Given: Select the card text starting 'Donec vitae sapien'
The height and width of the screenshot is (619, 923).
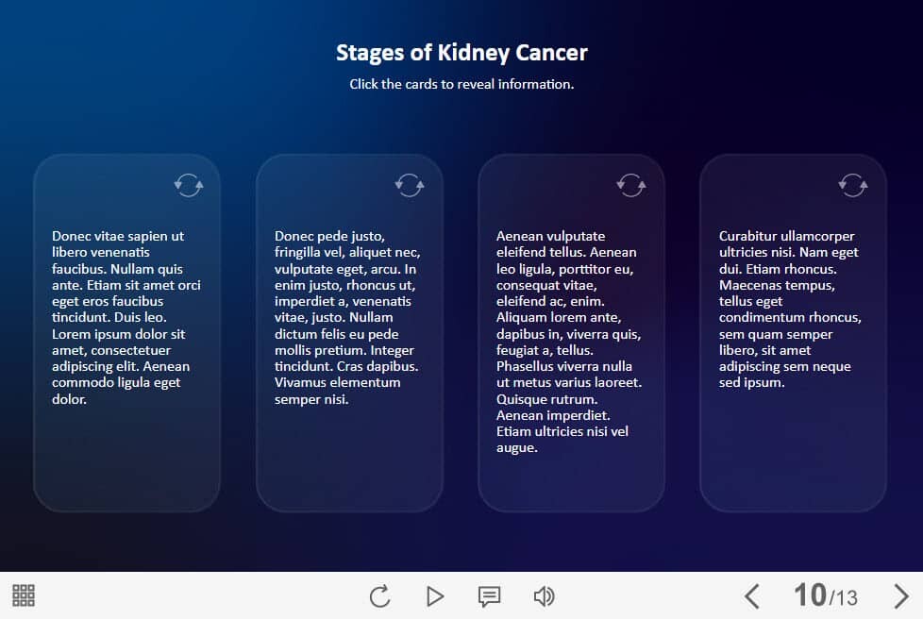Looking at the screenshot, I should pos(126,318).
